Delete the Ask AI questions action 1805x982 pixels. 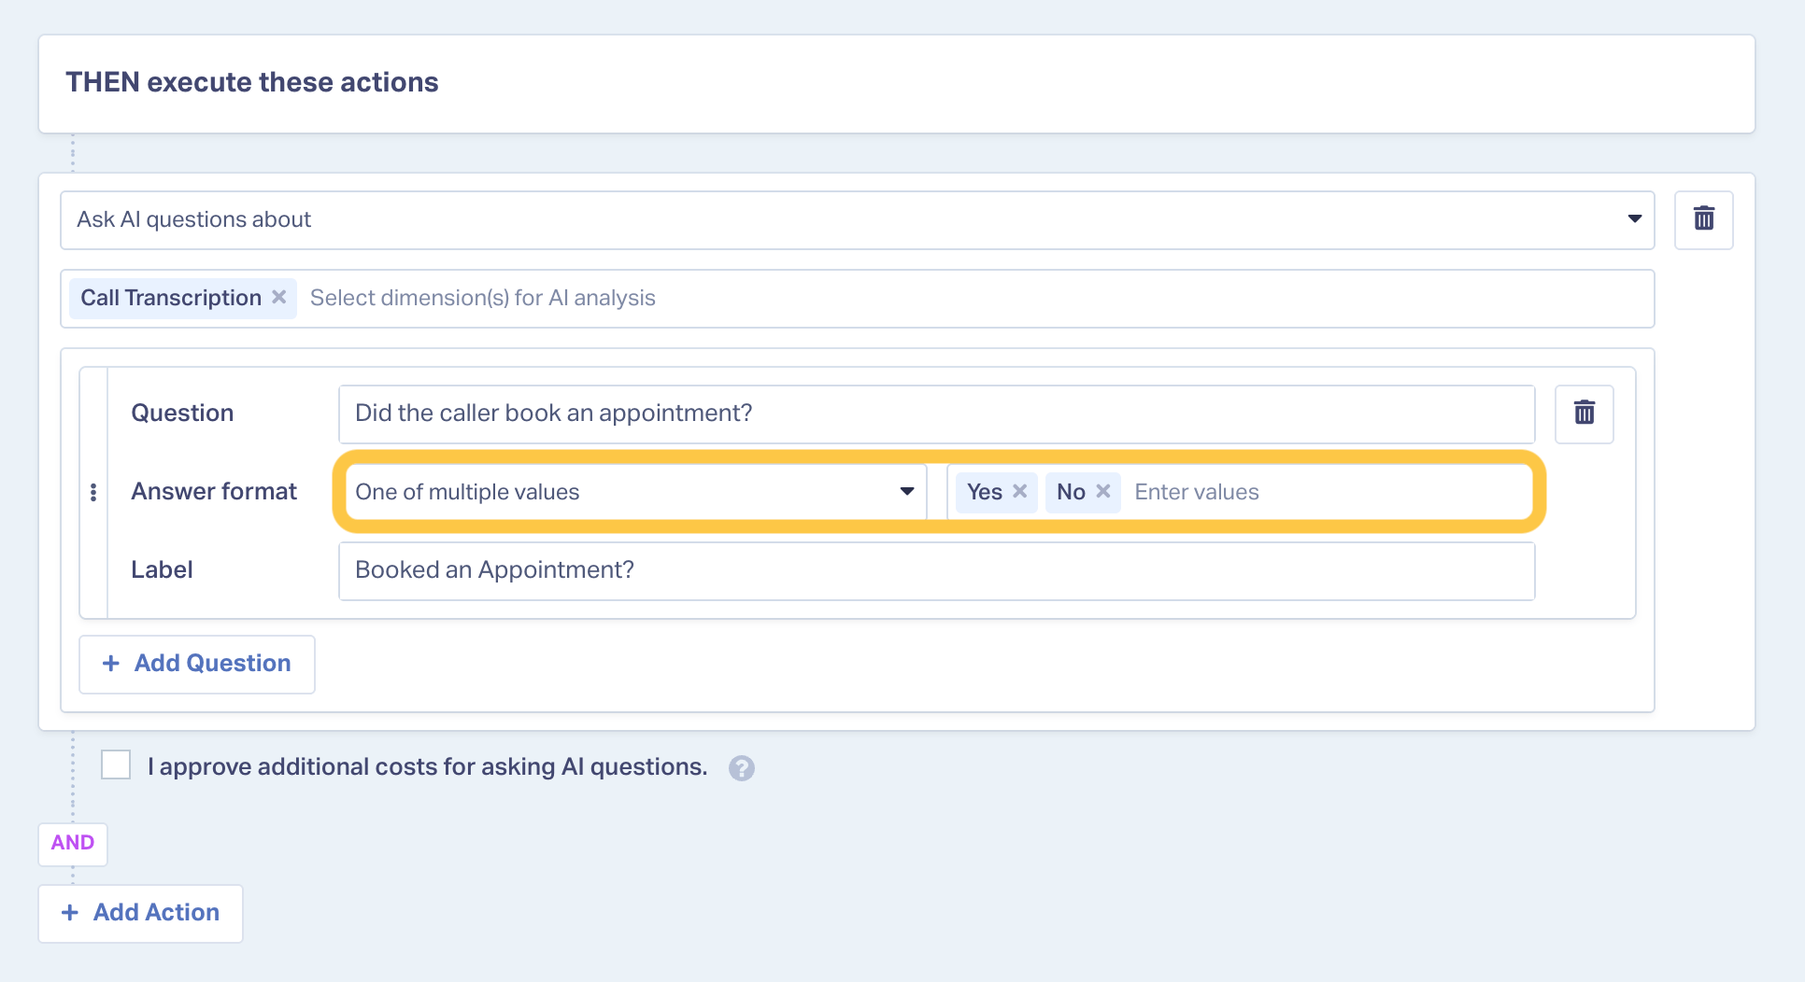click(x=1703, y=219)
